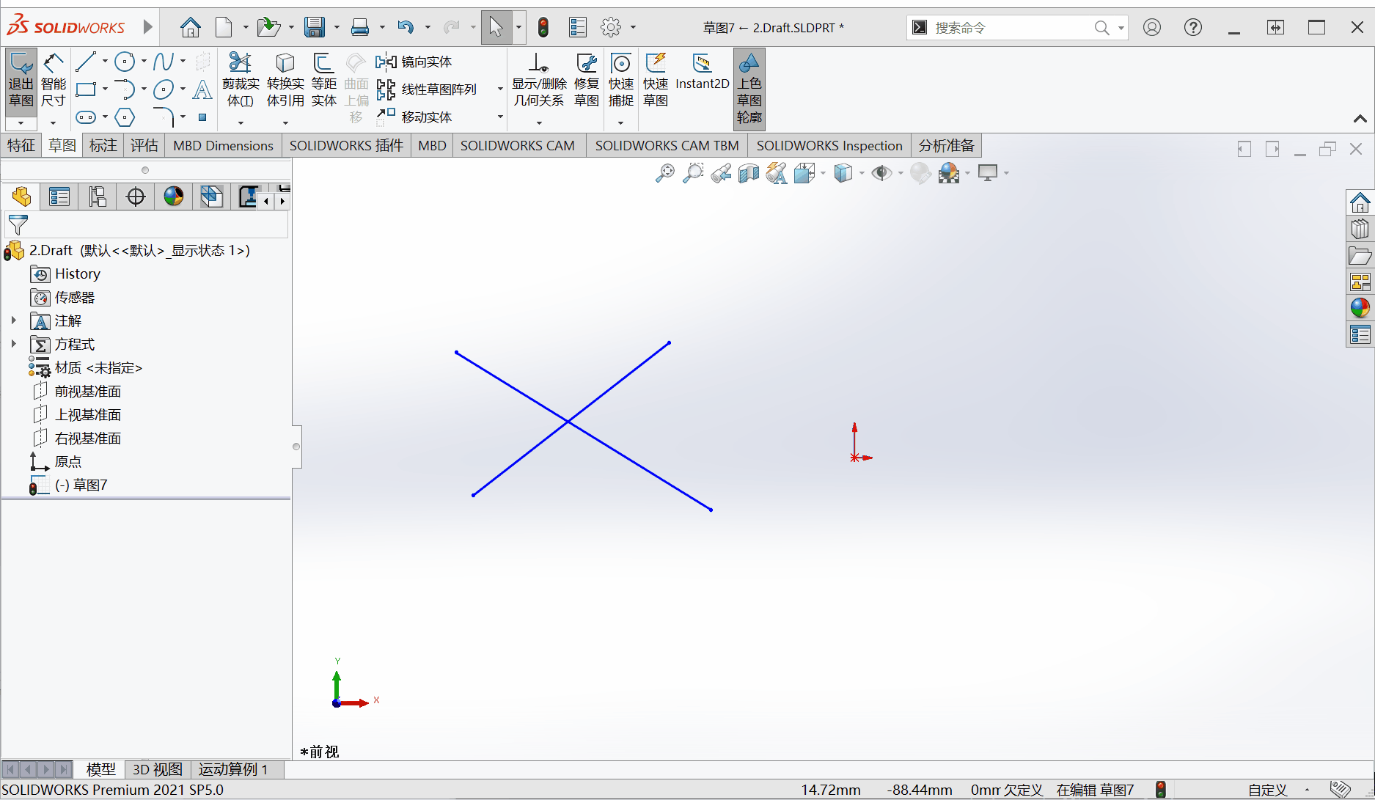Screen dimensions: 1375x800
Task: Choose the Circle sketch tool
Action: pyautogui.click(x=125, y=62)
